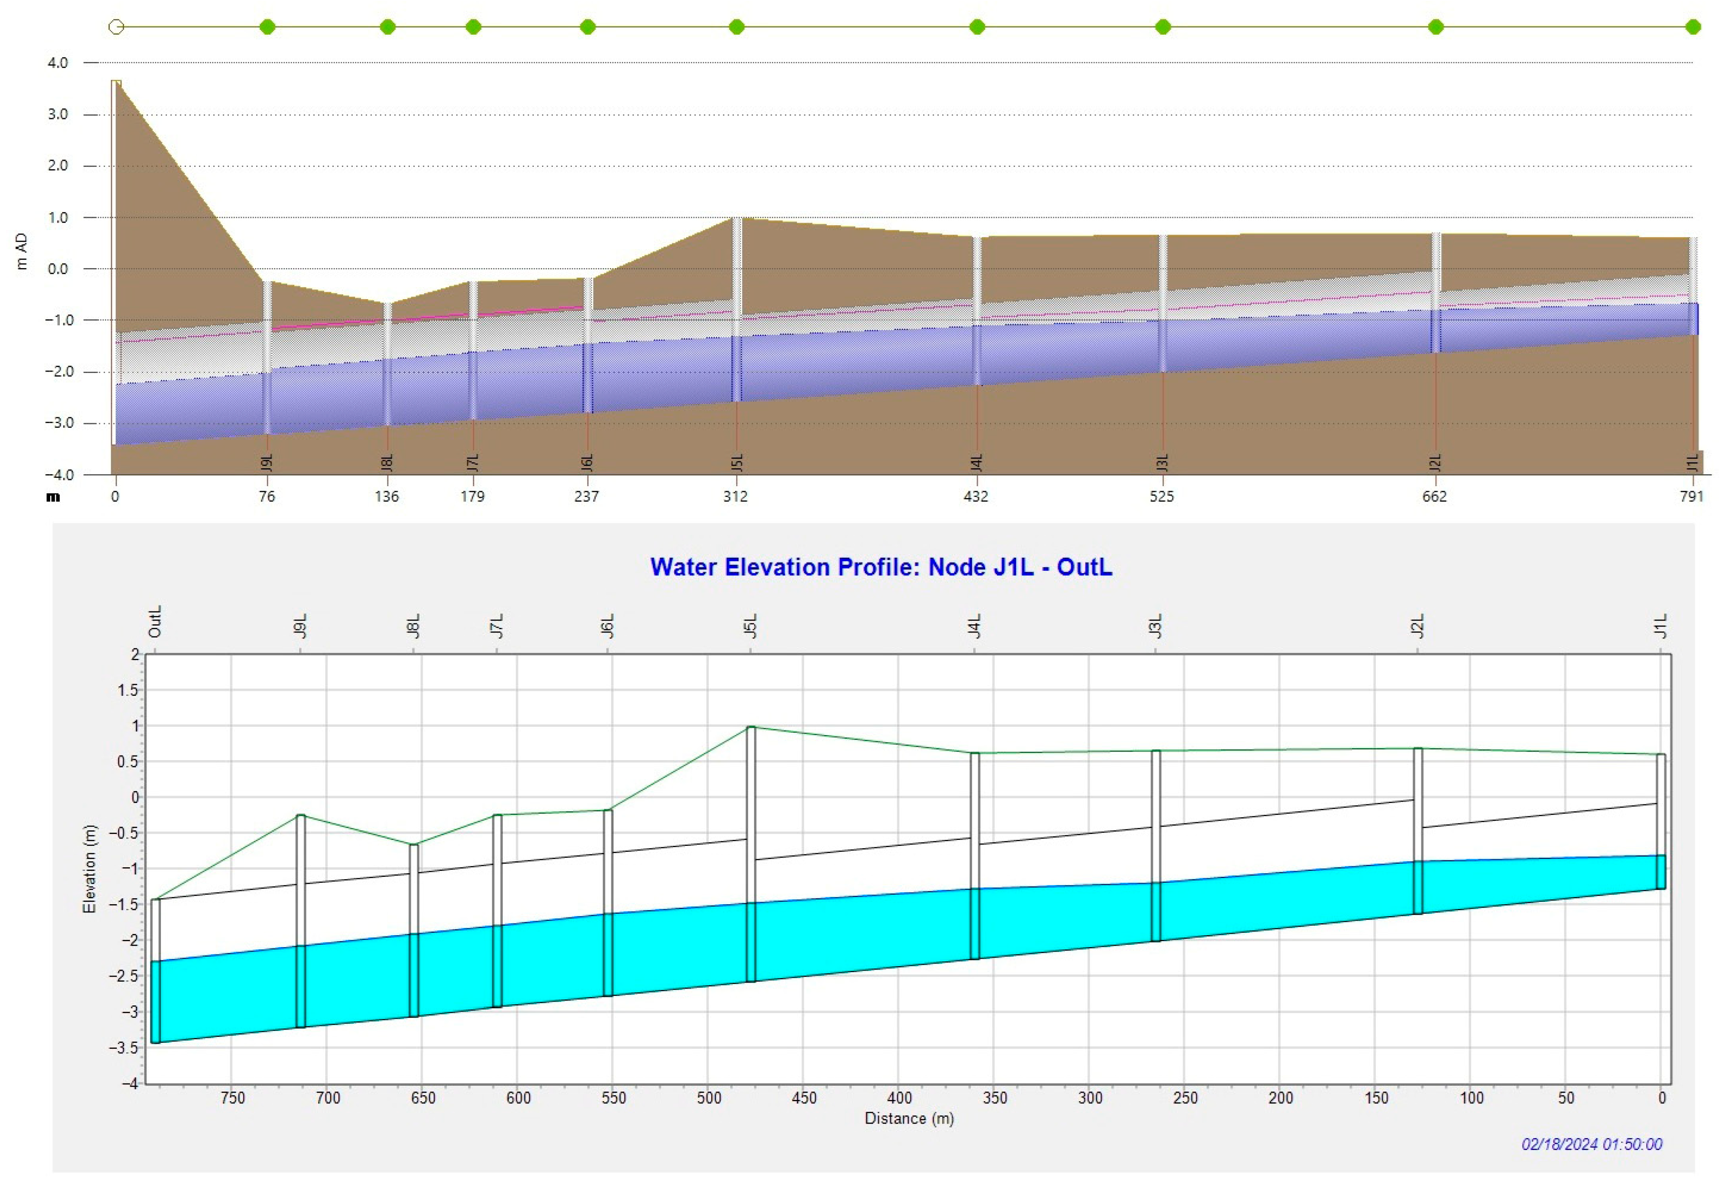Click the rightmost green node marker above distance 791

(1693, 27)
